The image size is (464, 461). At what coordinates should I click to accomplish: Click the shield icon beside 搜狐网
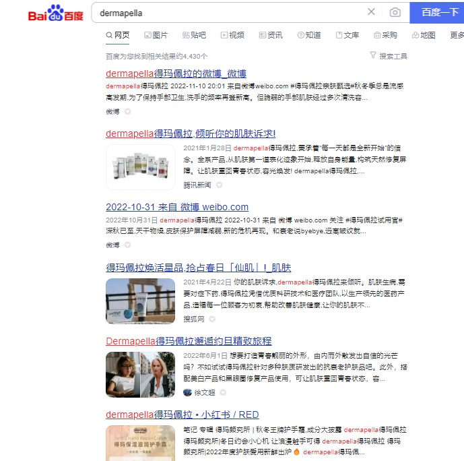[212, 319]
